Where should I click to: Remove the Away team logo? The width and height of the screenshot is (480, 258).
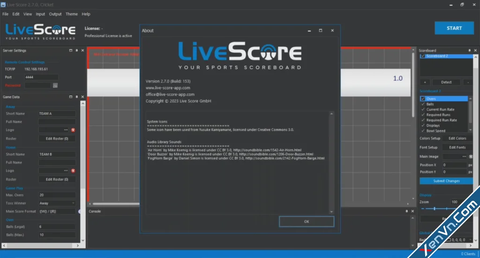point(73,130)
